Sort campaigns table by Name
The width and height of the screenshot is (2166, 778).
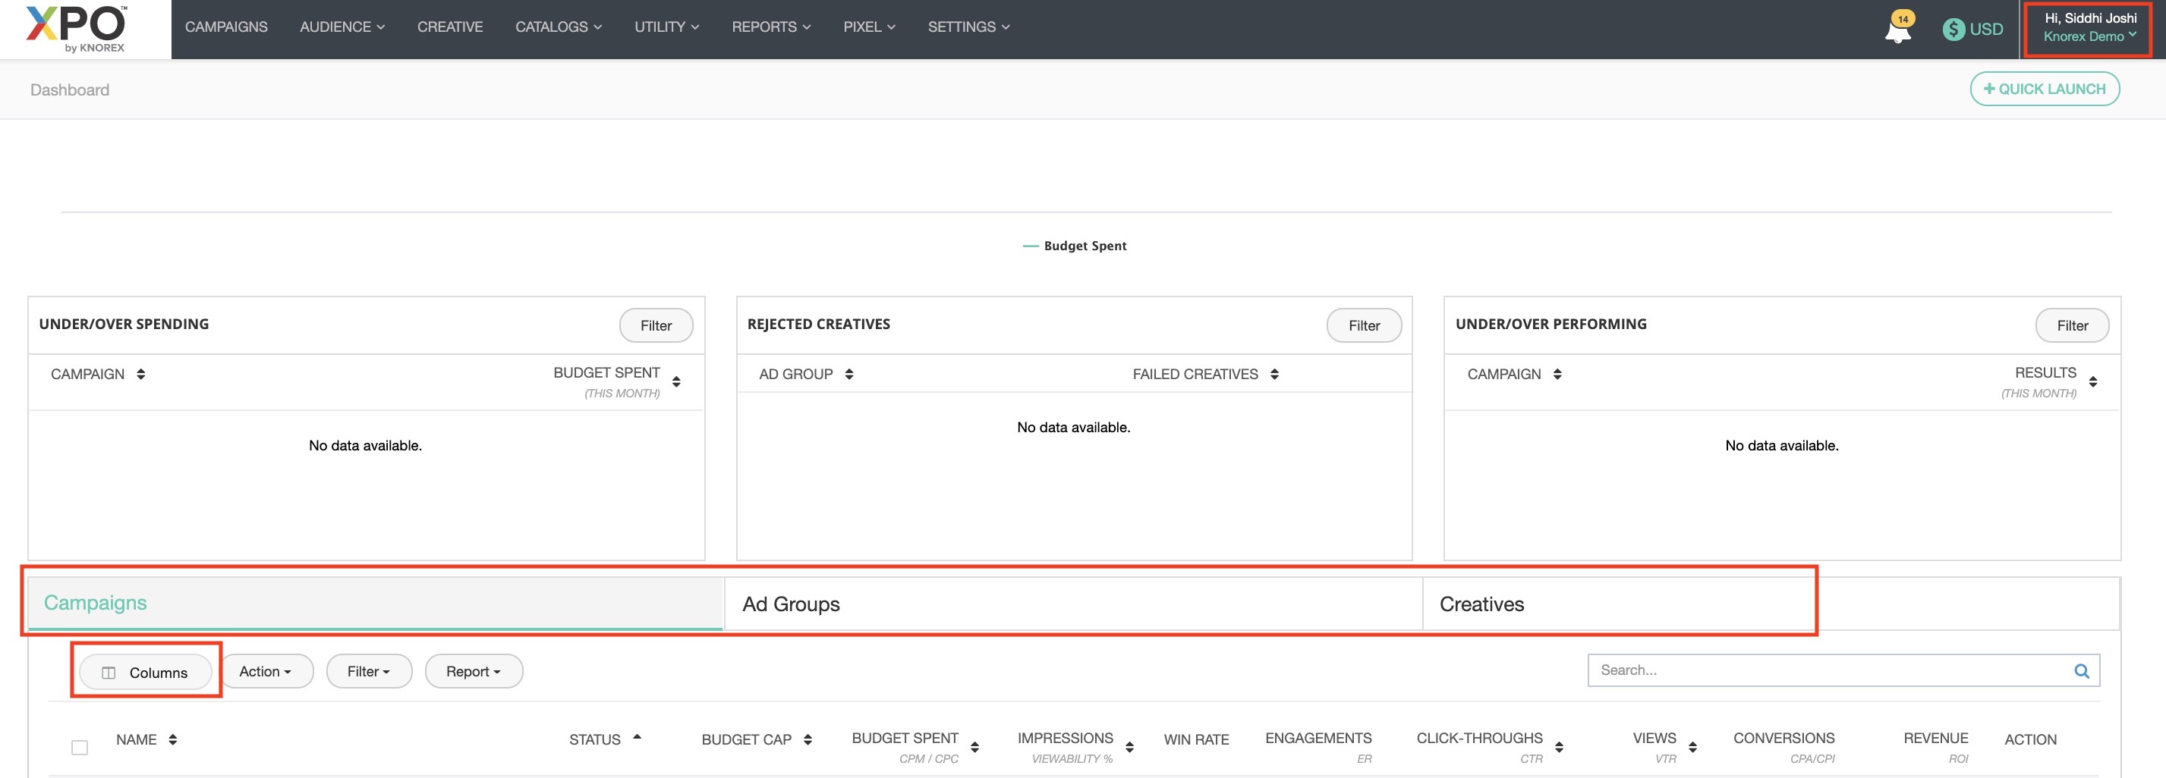[172, 739]
